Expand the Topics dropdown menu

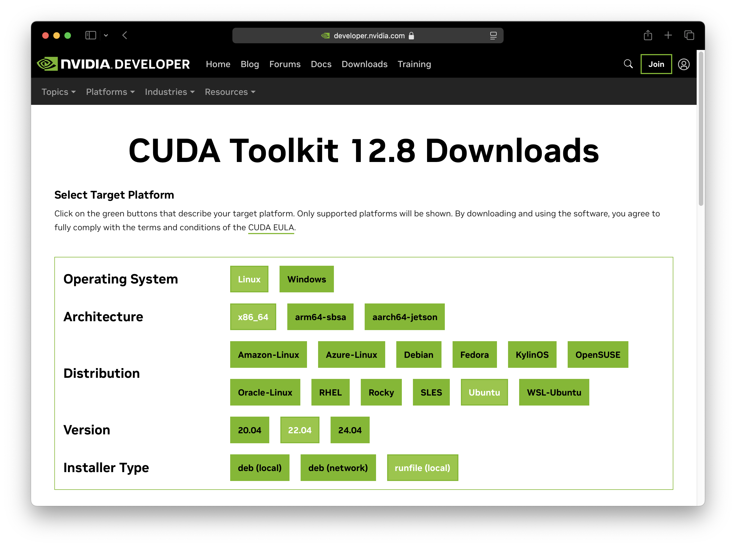coord(59,92)
